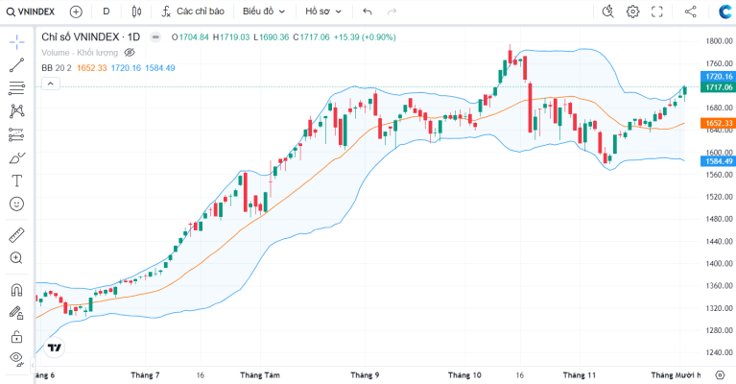
Task: Open the Biểu đồ dropdown
Action: (264, 12)
